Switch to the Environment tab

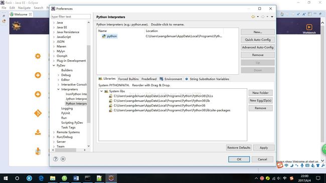[x=171, y=79]
